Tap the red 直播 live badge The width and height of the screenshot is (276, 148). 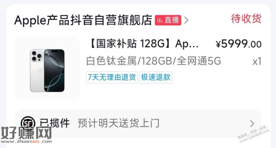168,20
